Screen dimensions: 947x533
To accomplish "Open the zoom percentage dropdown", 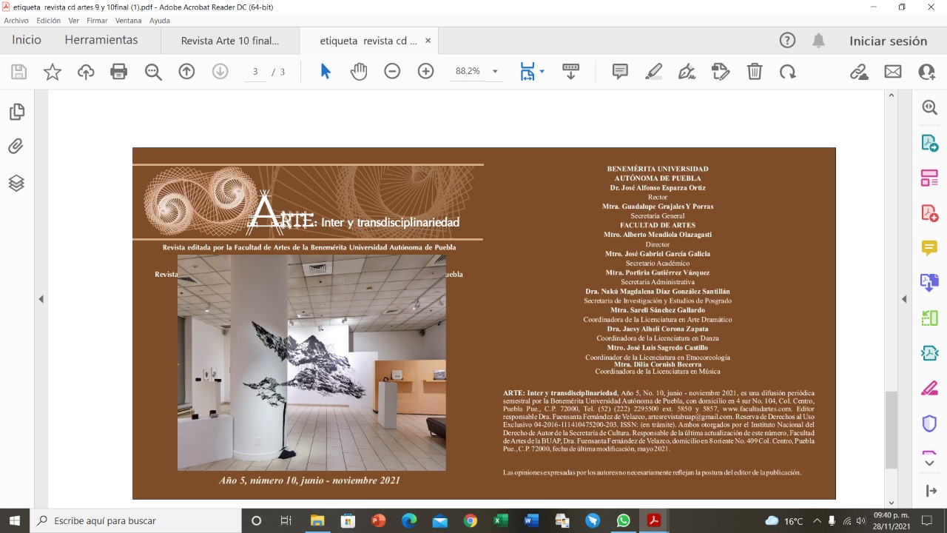I will point(495,72).
